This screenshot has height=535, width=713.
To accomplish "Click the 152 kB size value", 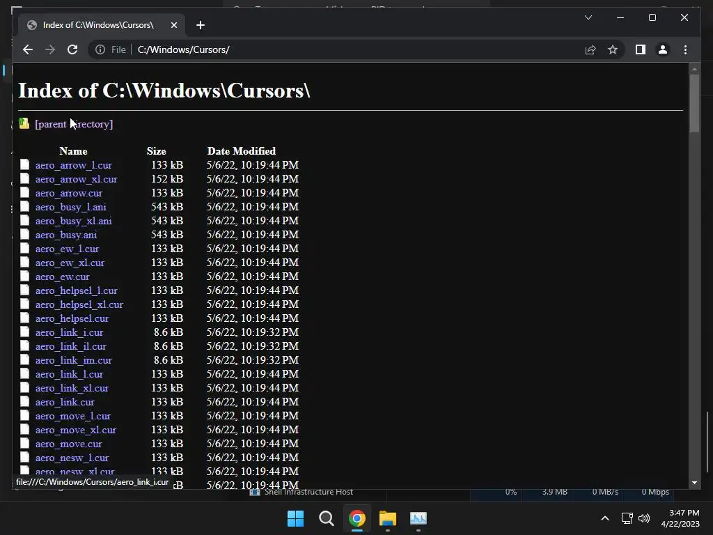I will [x=167, y=179].
